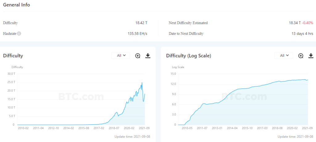
Task: Click zoom icon on Log Scale chart
Action: point(301,56)
